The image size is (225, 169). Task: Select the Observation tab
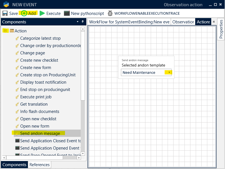183,22
